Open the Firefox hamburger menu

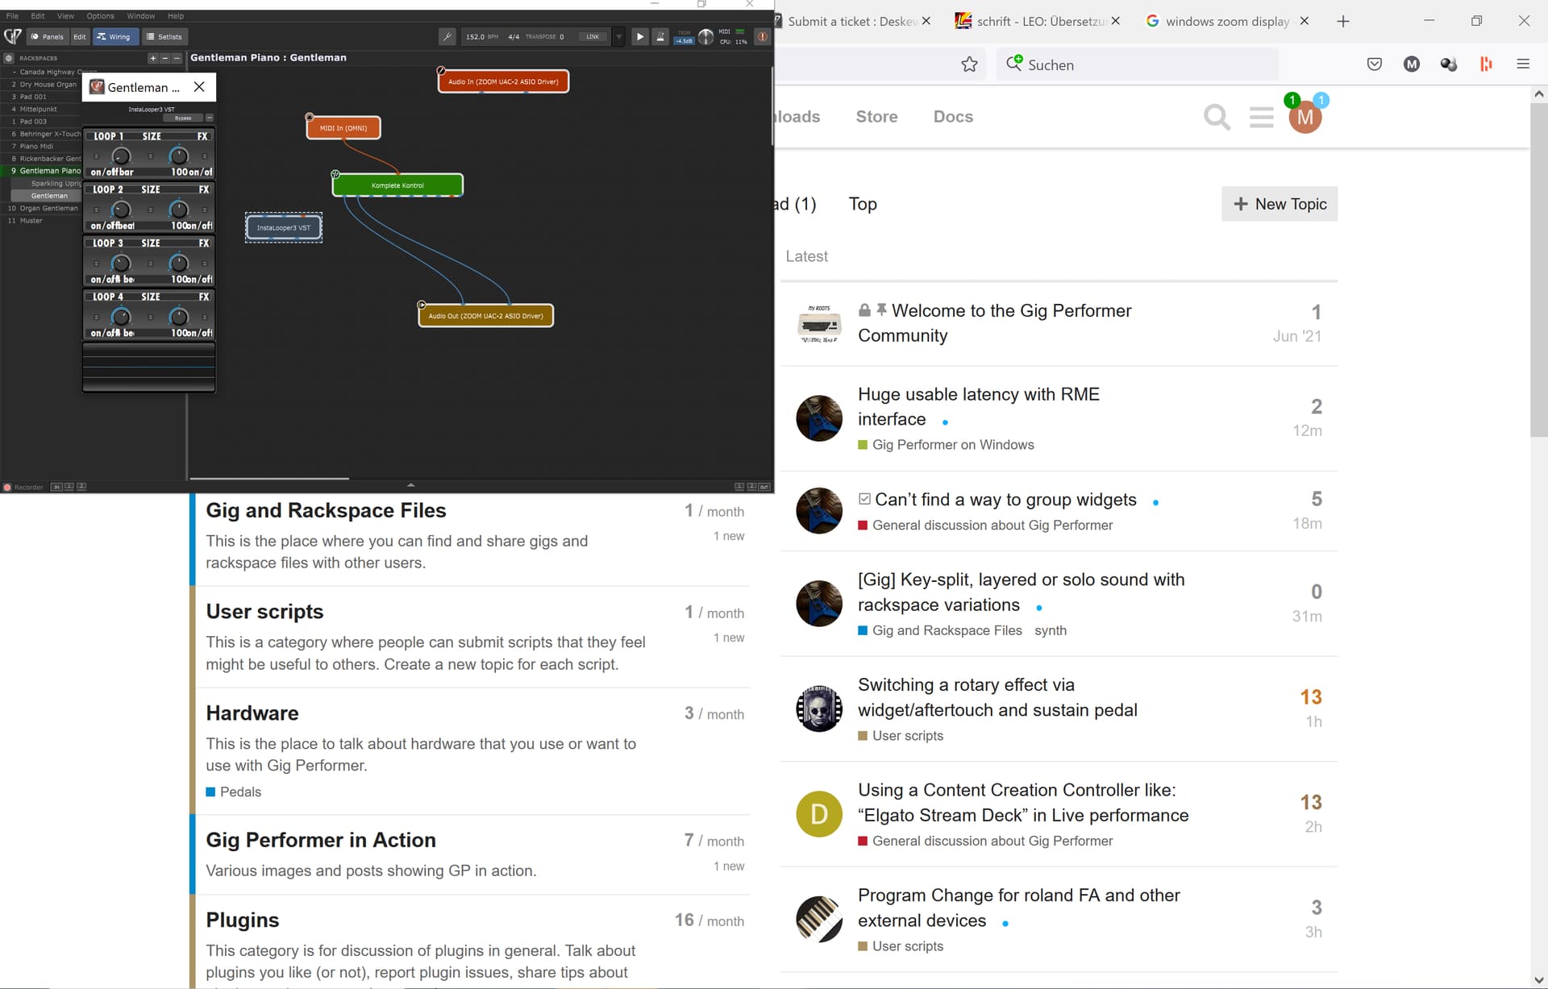pos(1523,64)
